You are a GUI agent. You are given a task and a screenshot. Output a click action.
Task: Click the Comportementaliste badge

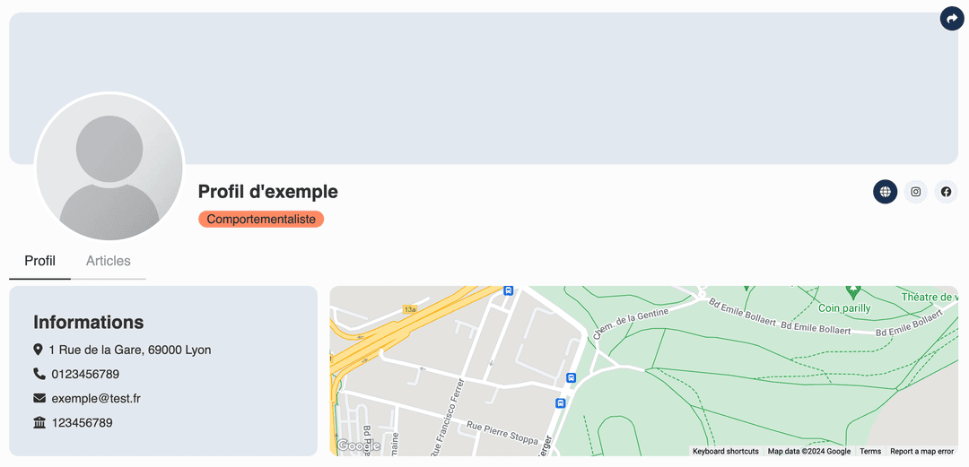[261, 220]
